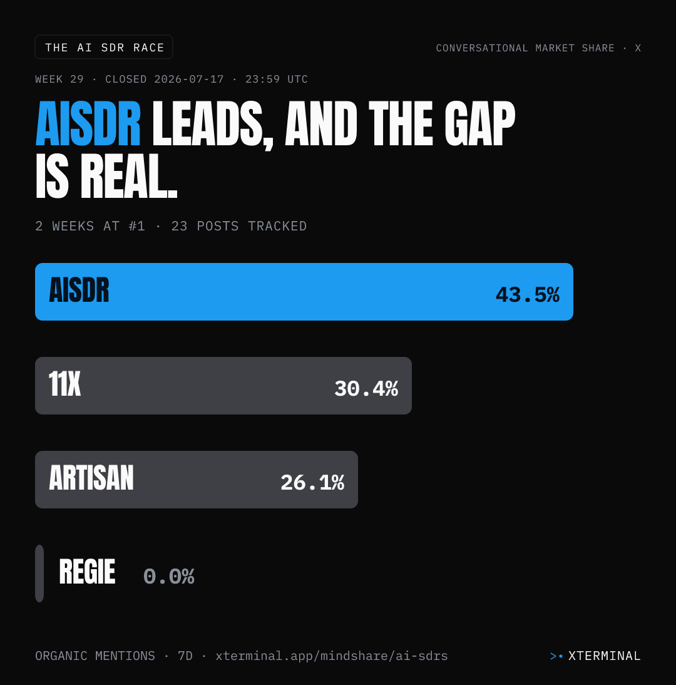Select the ARTISAN share bar
The width and height of the screenshot is (676, 685).
197,480
